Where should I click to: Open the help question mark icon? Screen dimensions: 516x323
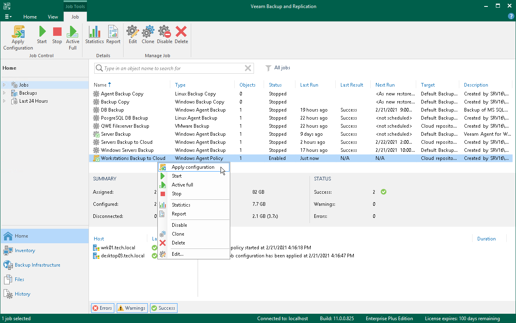[511, 17]
